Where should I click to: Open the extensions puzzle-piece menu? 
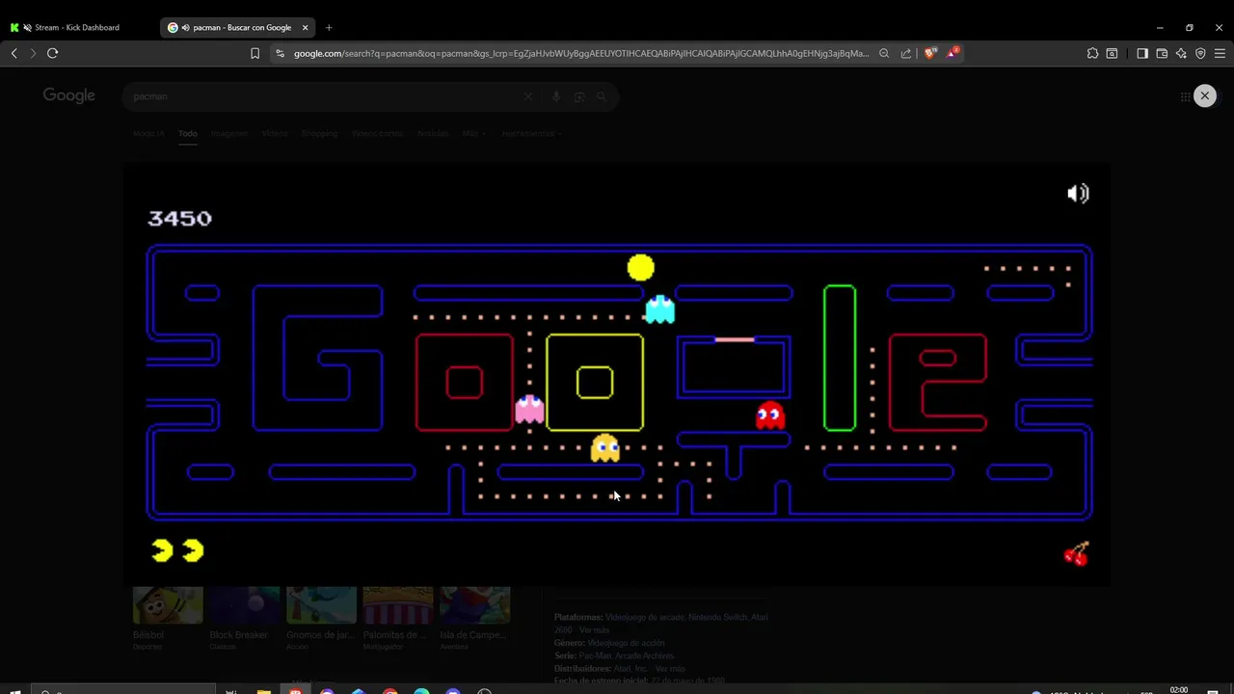tap(1092, 53)
